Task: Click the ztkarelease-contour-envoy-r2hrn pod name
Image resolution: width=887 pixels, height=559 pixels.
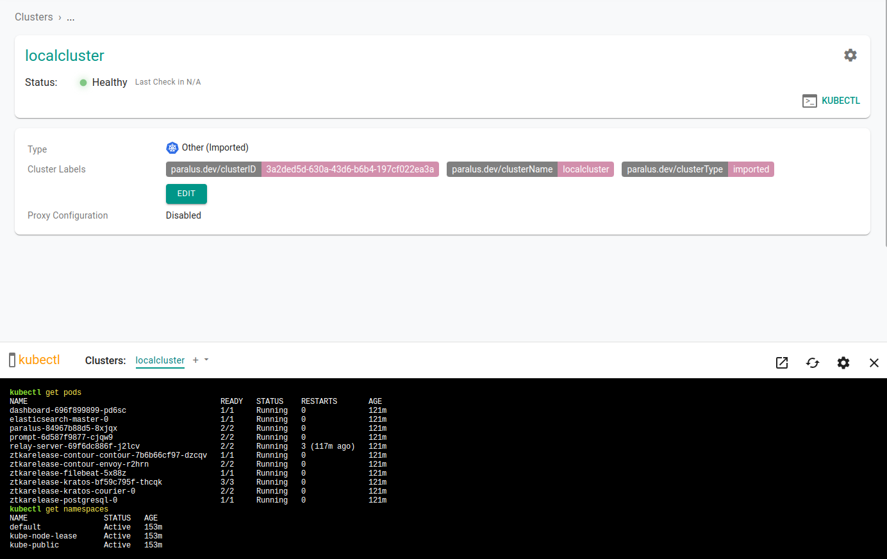Action: pos(79,464)
